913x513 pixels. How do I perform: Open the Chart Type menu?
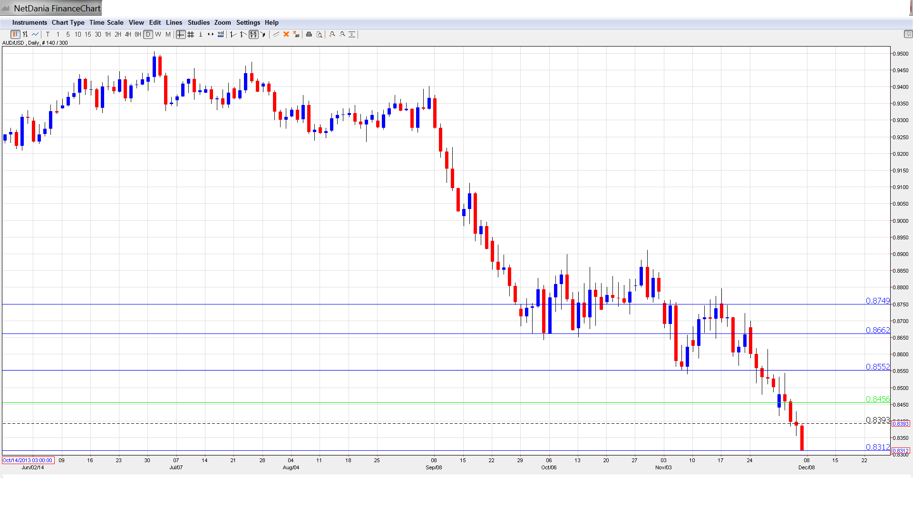(x=68, y=22)
